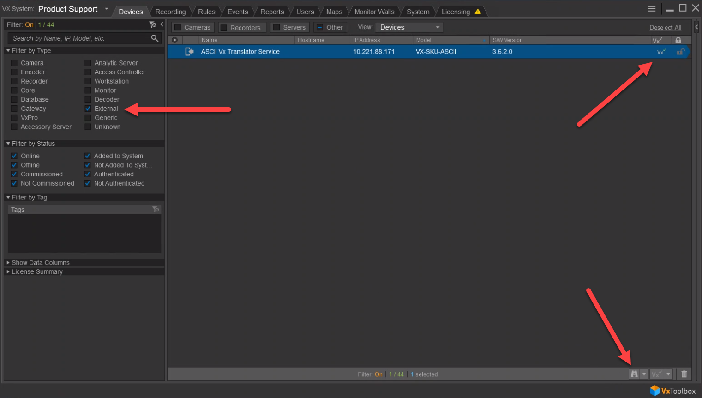Open dropdown arrow next to binoculars

pyautogui.click(x=644, y=374)
